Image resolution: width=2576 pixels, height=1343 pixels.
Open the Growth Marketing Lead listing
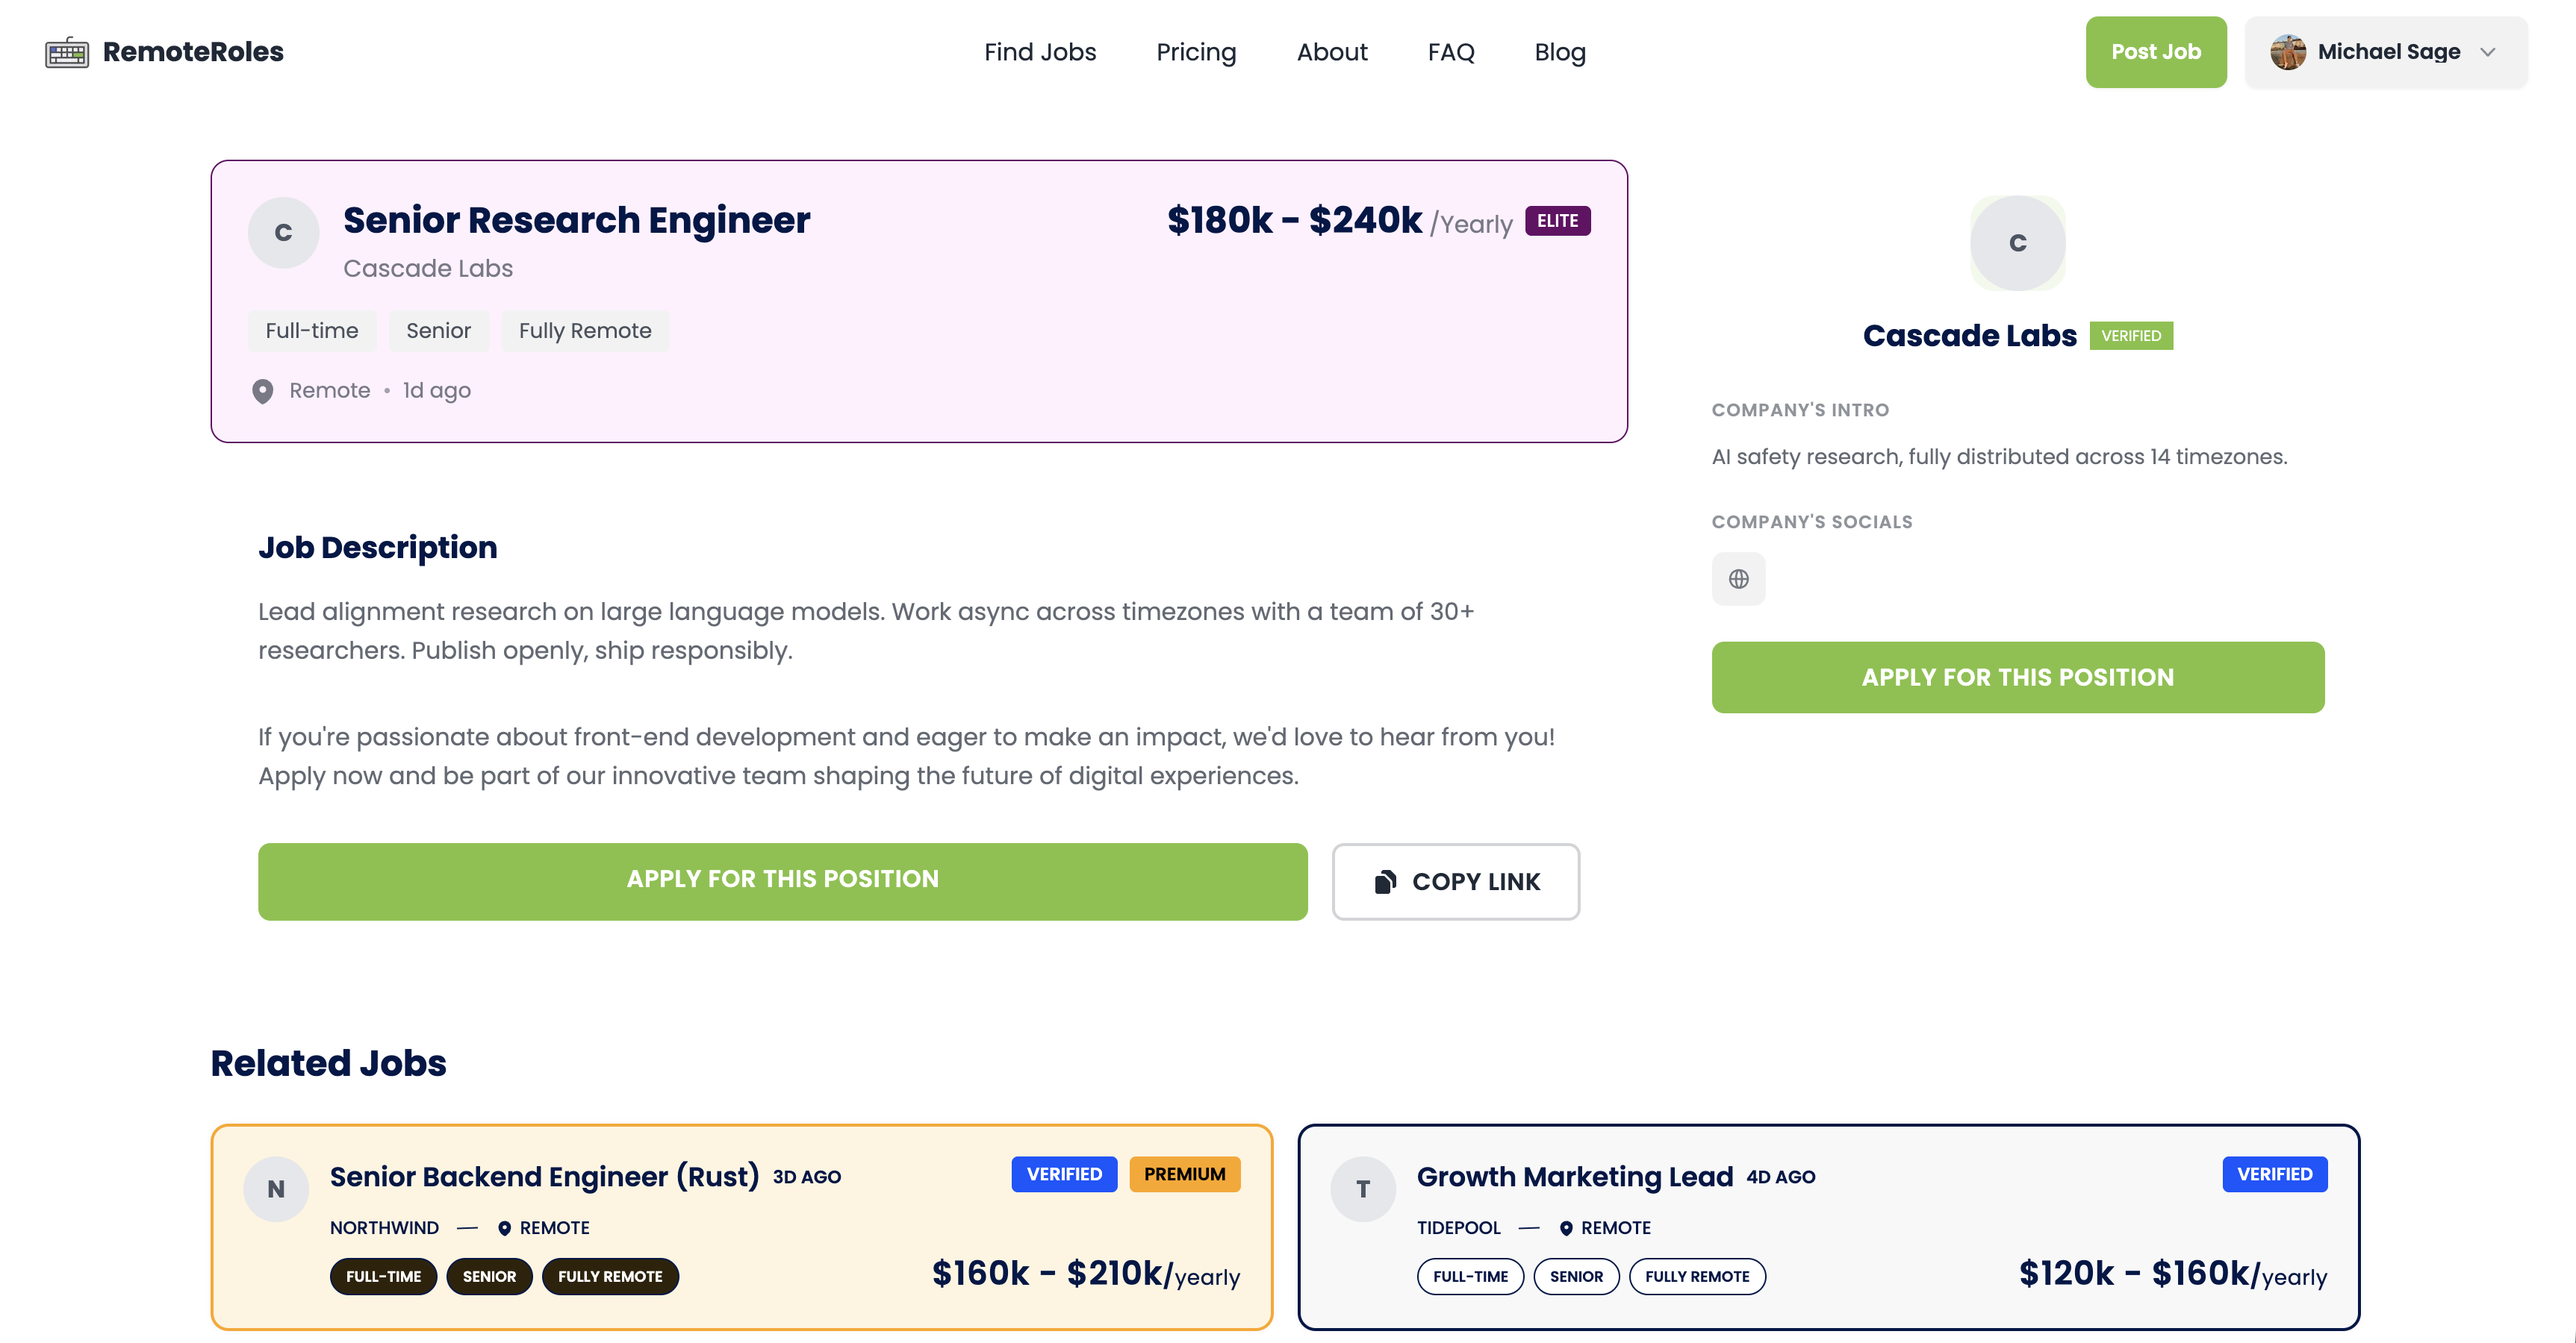pyautogui.click(x=1574, y=1176)
